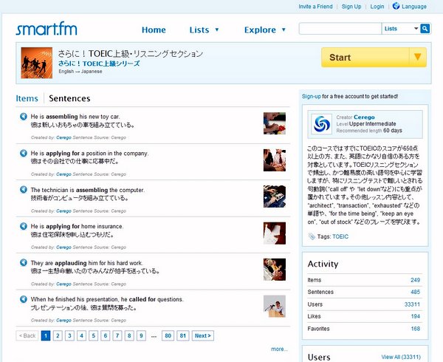Click the Next > pagination button
The image size is (443, 362).
pos(203,335)
